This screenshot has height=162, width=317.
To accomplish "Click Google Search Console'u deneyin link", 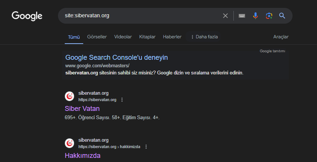I will (x=116, y=58).
